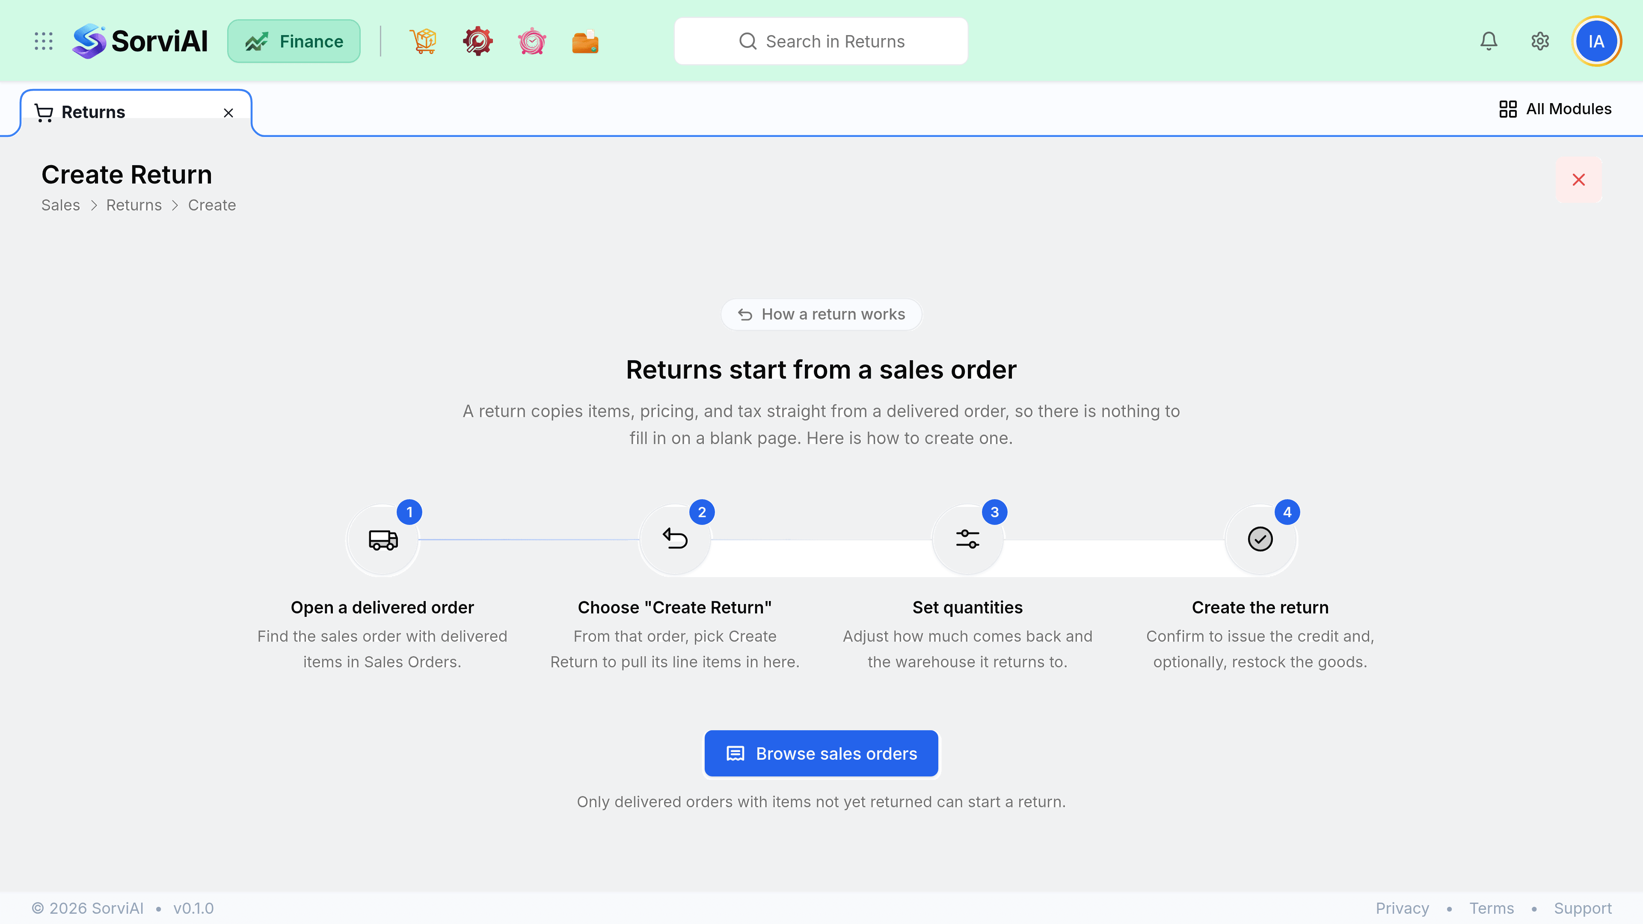Open the app launcher grid icon

coord(43,41)
